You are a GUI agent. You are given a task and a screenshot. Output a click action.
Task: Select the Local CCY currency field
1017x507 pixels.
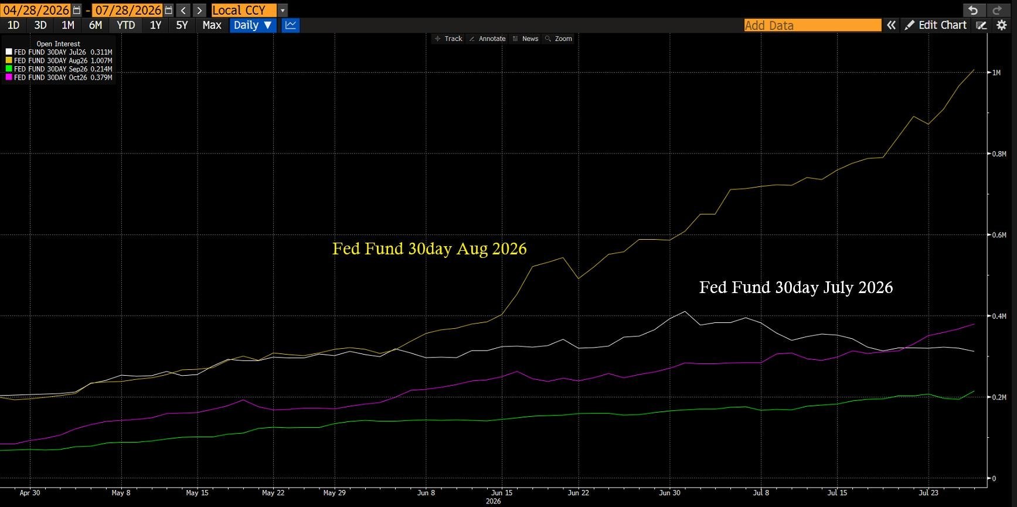244,11
